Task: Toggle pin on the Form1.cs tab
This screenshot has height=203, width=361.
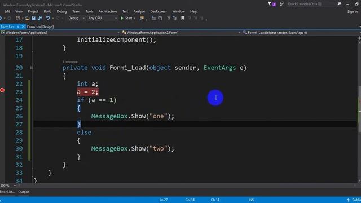Action: pyautogui.click(x=18, y=27)
